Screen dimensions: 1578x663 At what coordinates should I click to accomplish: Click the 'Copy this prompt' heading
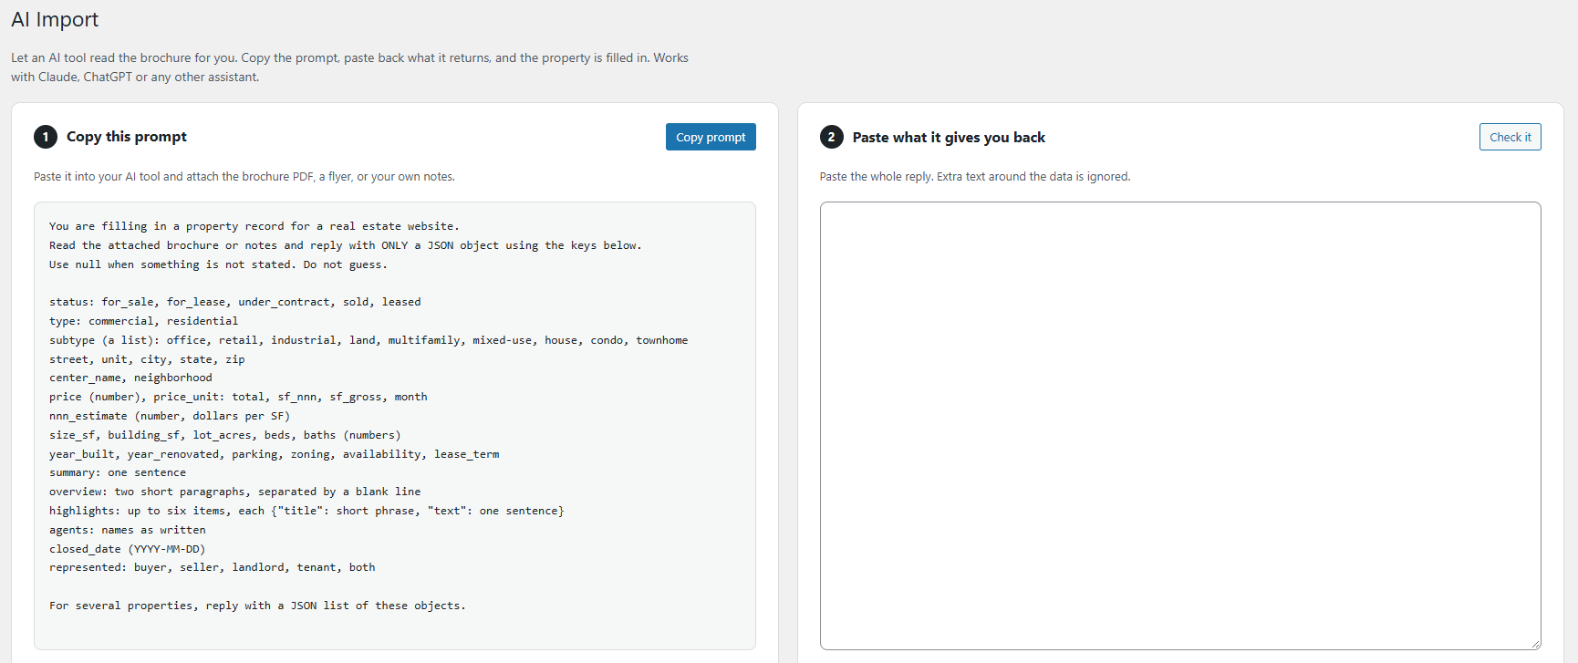(127, 137)
